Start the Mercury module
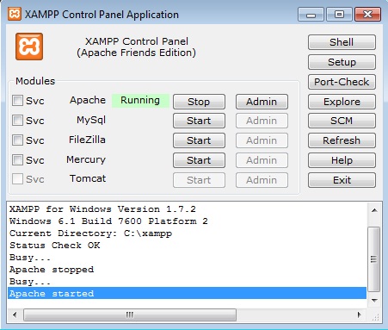This screenshot has width=388, height=330. (199, 160)
